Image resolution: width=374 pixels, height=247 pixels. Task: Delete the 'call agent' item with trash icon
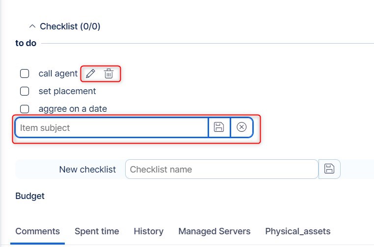pos(108,74)
